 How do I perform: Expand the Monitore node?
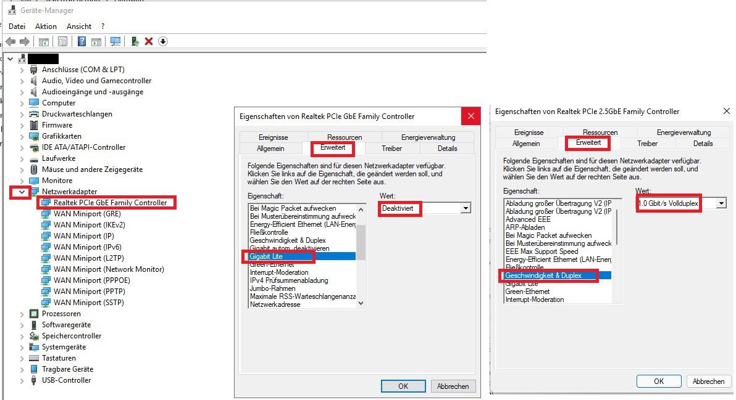point(22,181)
